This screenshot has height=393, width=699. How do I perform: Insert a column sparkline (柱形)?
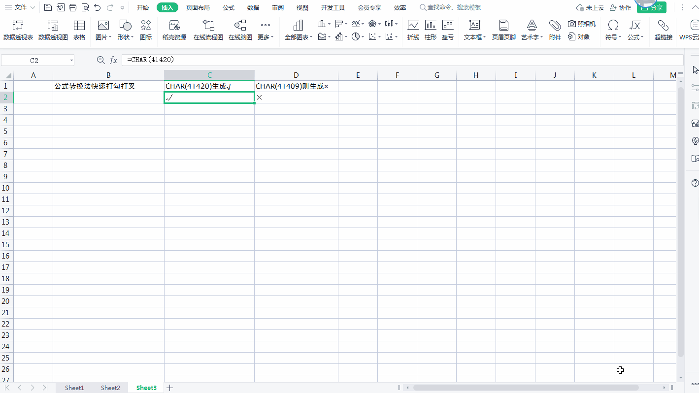tap(431, 30)
